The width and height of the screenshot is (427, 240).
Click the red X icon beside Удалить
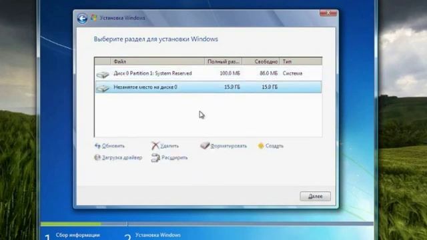coord(155,146)
